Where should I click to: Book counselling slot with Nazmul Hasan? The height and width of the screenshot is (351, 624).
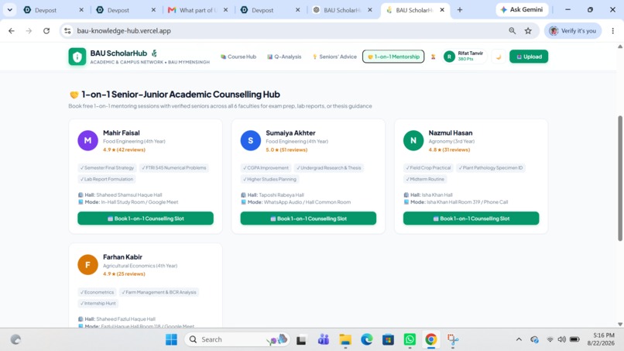tap(471, 219)
